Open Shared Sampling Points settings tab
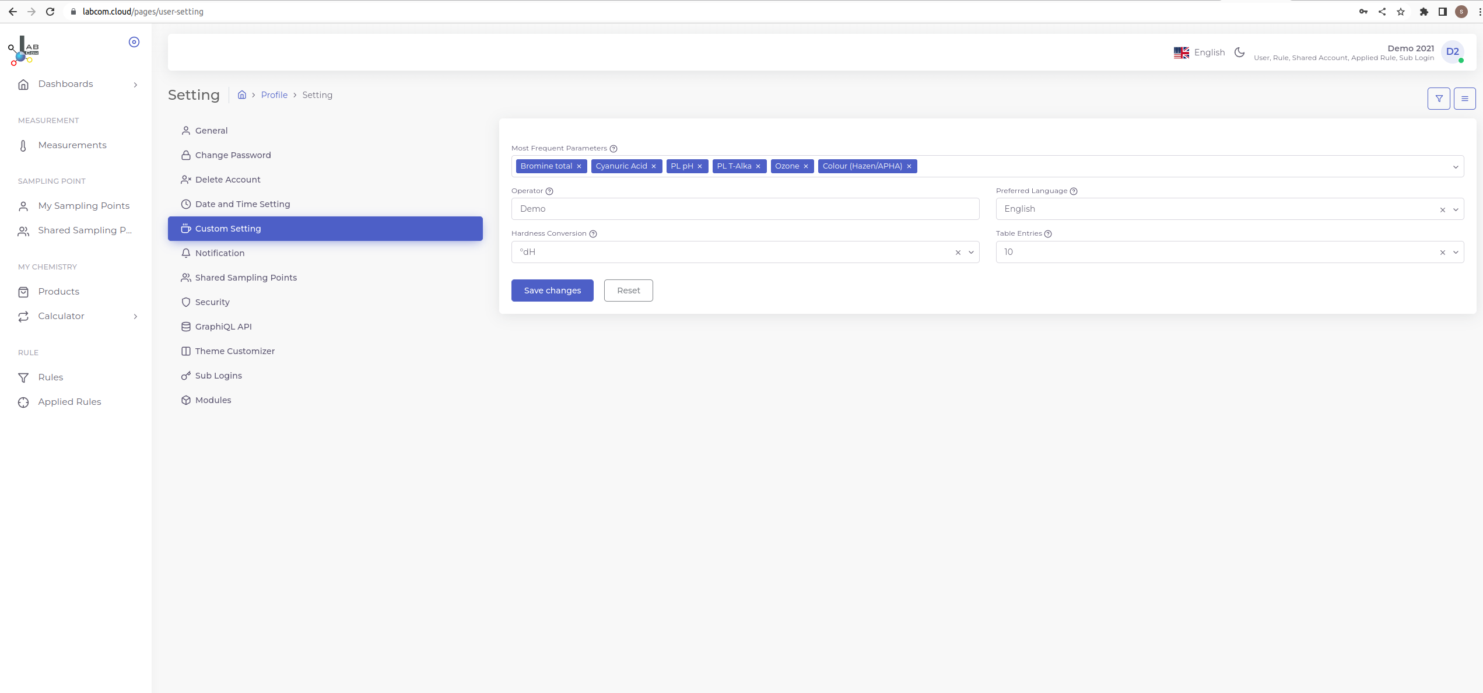The image size is (1483, 693). pyautogui.click(x=325, y=278)
